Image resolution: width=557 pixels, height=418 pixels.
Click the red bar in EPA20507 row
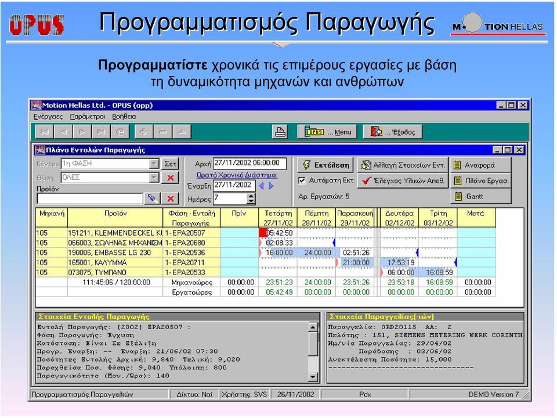(x=263, y=233)
